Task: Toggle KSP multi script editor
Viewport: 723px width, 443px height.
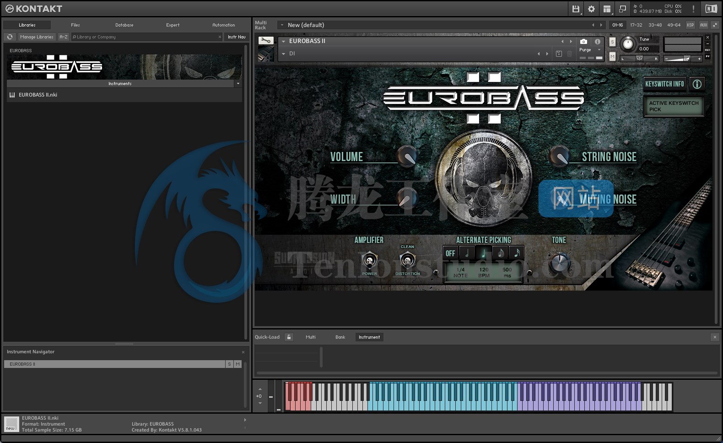Action: (690, 25)
